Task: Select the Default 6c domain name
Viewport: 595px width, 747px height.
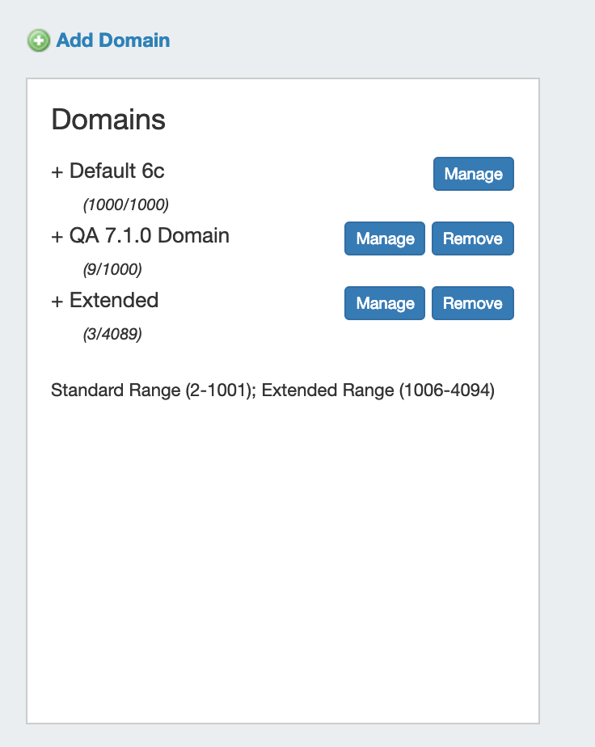Action: [117, 171]
